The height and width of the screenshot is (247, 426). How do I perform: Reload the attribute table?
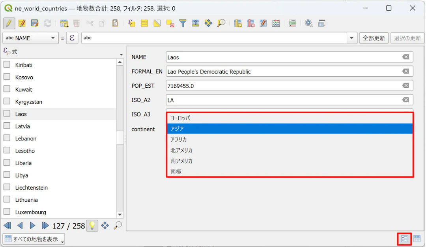(x=48, y=23)
